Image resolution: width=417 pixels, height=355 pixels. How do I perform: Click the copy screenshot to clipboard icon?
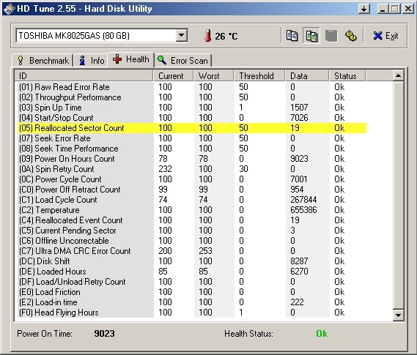coord(311,36)
